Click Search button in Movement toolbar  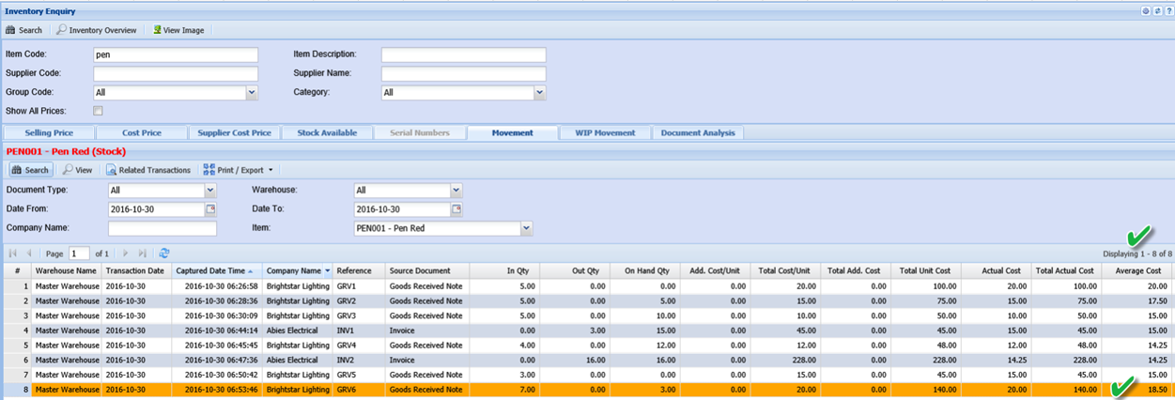pyautogui.click(x=30, y=170)
